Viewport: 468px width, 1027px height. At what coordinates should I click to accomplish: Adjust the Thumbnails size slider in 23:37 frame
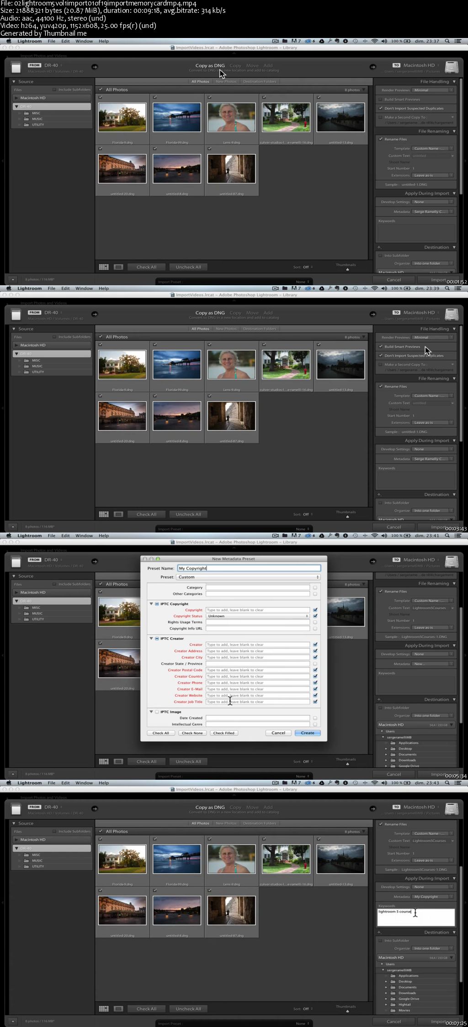pos(347,269)
